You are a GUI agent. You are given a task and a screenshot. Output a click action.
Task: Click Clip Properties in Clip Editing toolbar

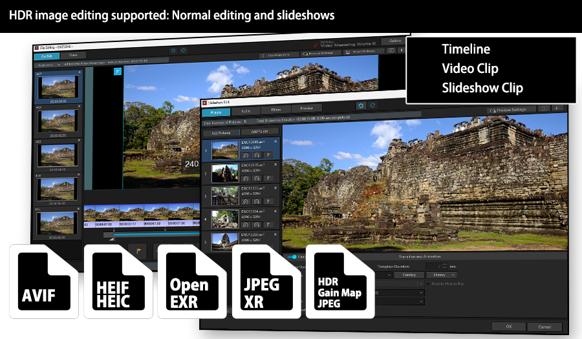coord(278,55)
